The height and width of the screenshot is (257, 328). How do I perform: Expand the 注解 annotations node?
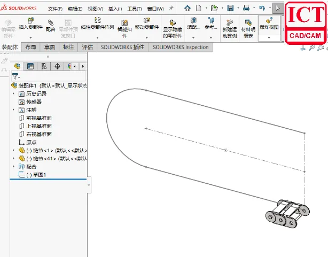[x=13, y=110]
